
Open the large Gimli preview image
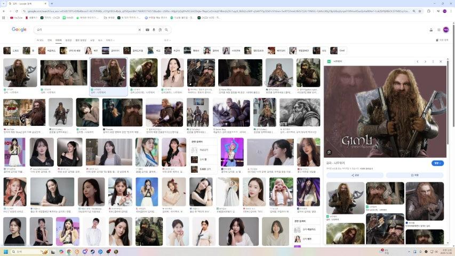click(385, 112)
